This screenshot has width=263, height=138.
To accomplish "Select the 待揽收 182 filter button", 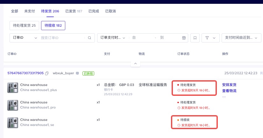I will (x=53, y=25).
